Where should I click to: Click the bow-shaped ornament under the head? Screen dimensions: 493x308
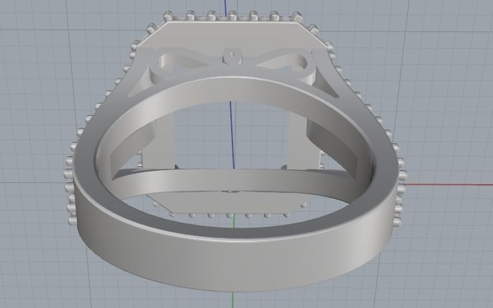(232, 64)
